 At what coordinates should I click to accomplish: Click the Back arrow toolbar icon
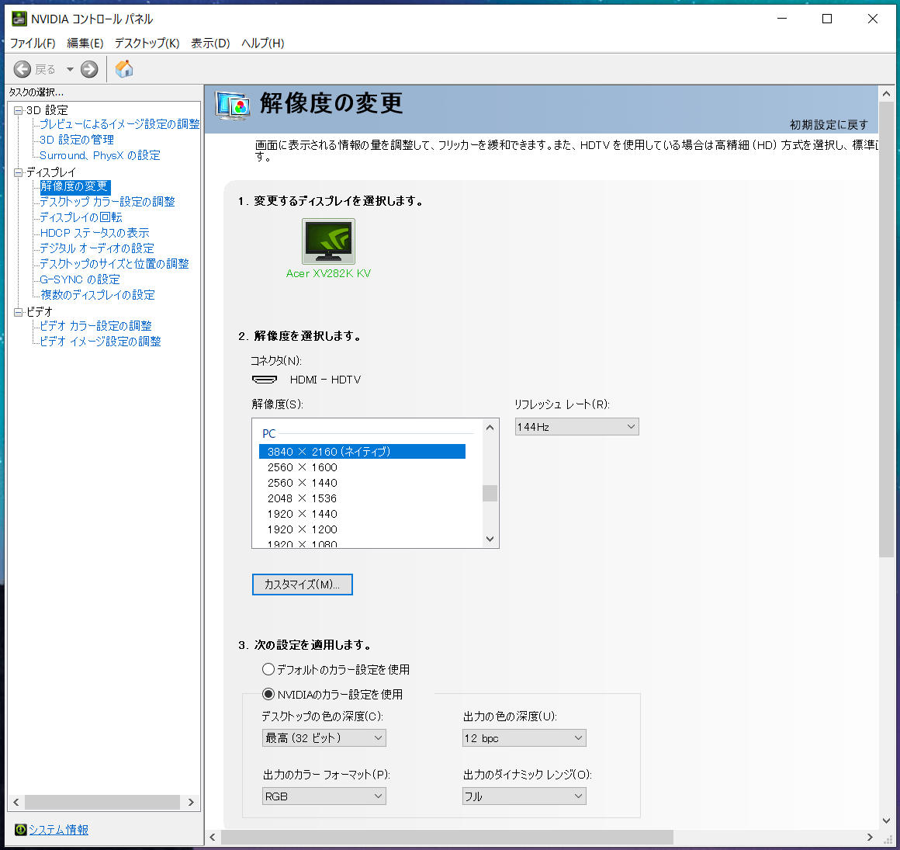tap(22, 70)
